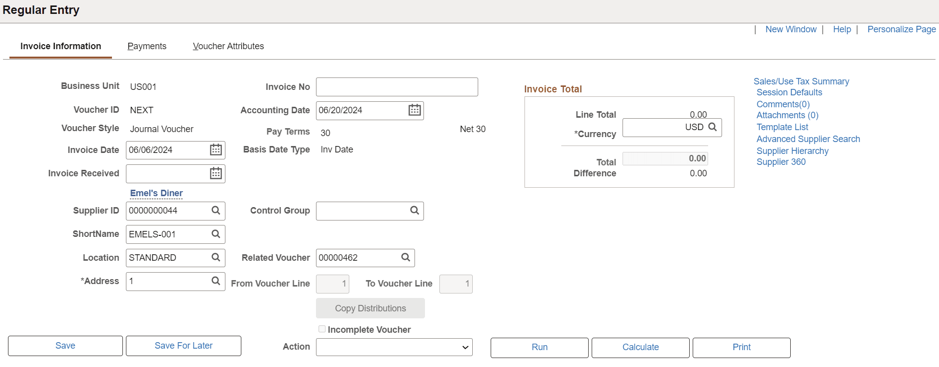Open the Supplier 360 link
This screenshot has width=939, height=367.
click(781, 162)
